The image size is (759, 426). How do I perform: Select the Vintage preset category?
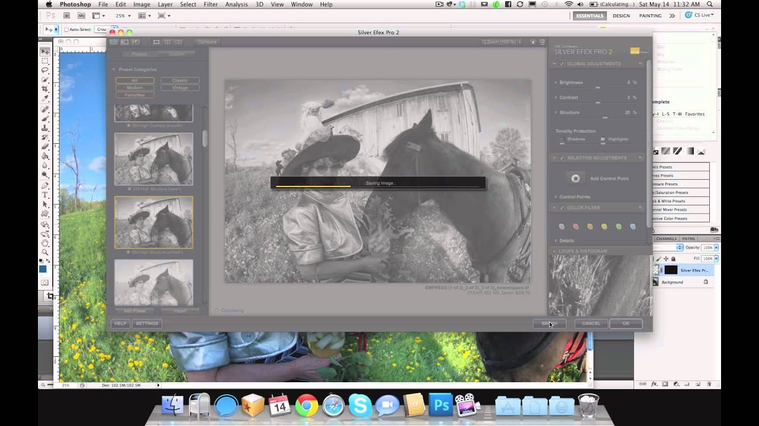(x=180, y=88)
